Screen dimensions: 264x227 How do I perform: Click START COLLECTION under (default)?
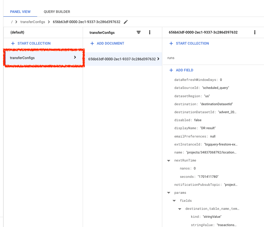coord(31,43)
